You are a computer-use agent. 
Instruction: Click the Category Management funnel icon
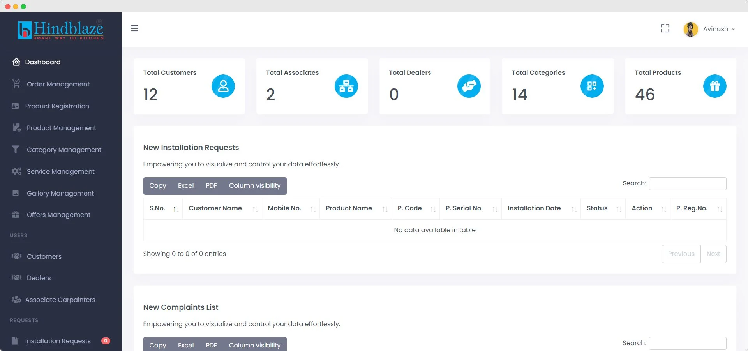pyautogui.click(x=16, y=149)
